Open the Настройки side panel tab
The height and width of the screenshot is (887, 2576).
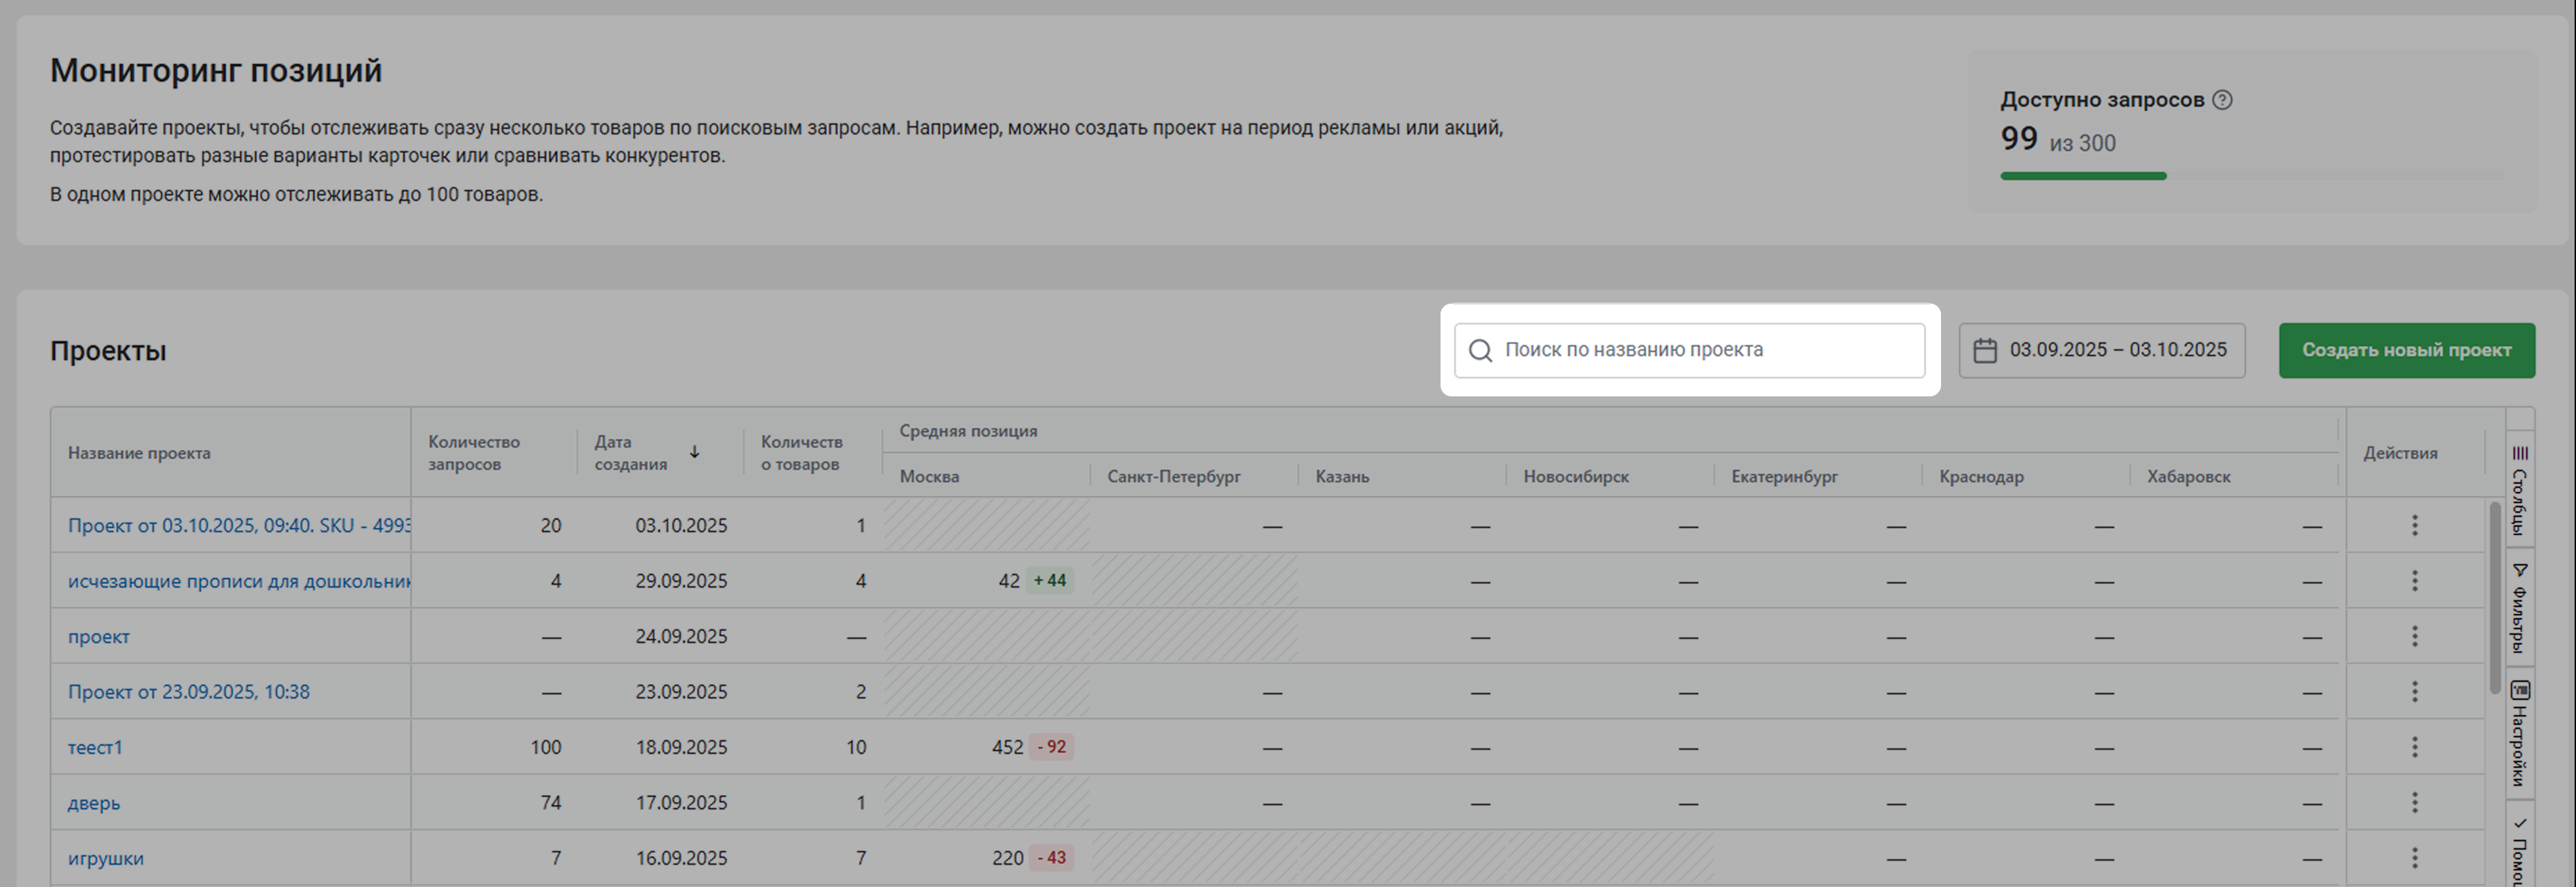tap(2519, 733)
